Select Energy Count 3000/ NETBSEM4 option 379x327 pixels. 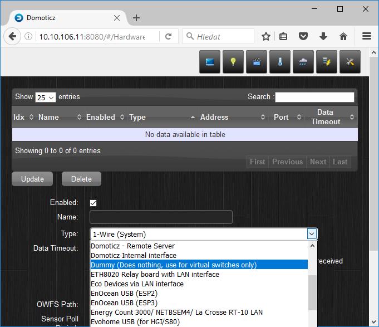199,313
